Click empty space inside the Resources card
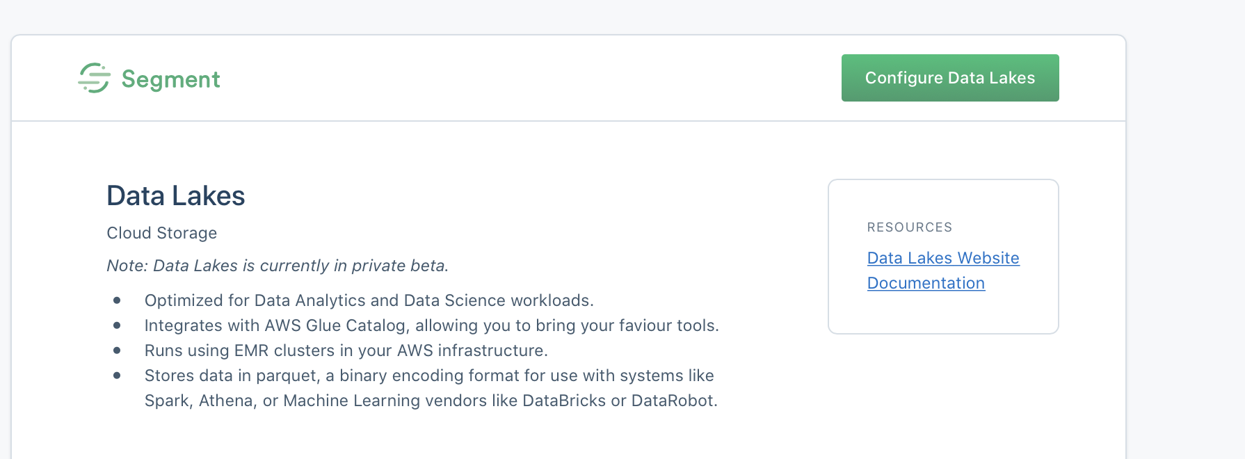Viewport: 1245px width, 459px height. pos(942,312)
